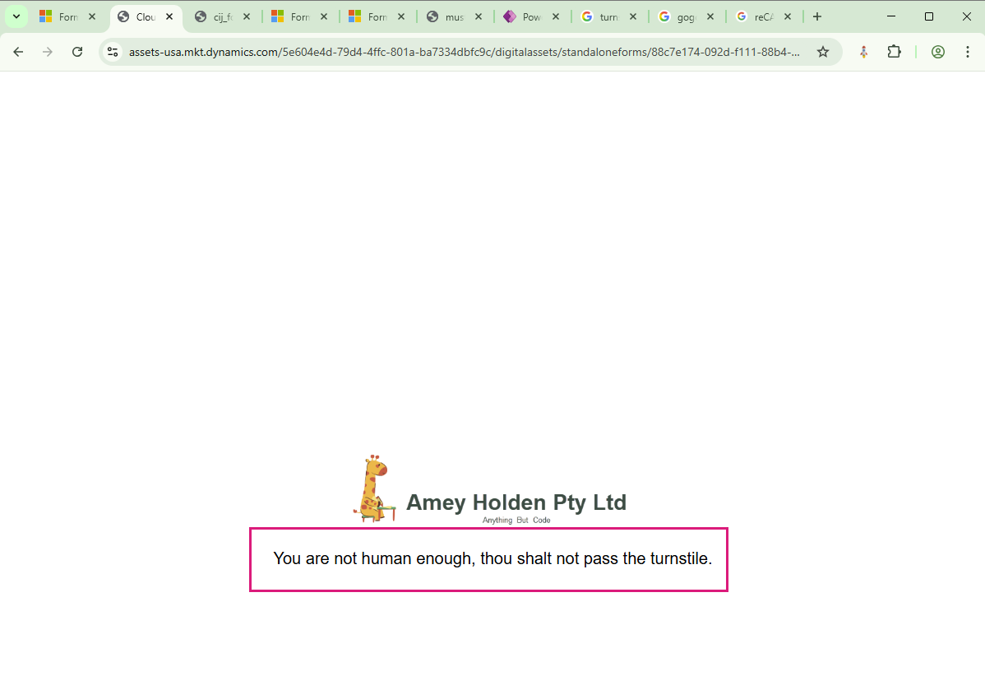Reload the current page
Image resolution: width=985 pixels, height=699 pixels.
pos(77,52)
